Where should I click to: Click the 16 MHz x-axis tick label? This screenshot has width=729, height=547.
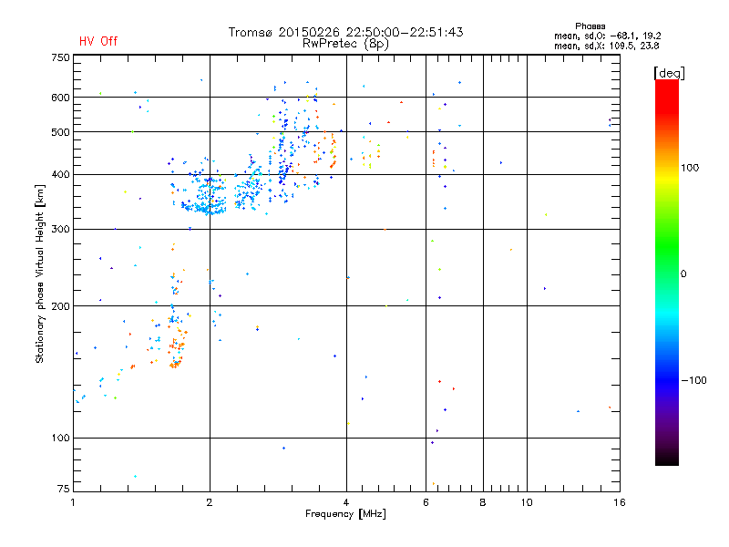620,502
